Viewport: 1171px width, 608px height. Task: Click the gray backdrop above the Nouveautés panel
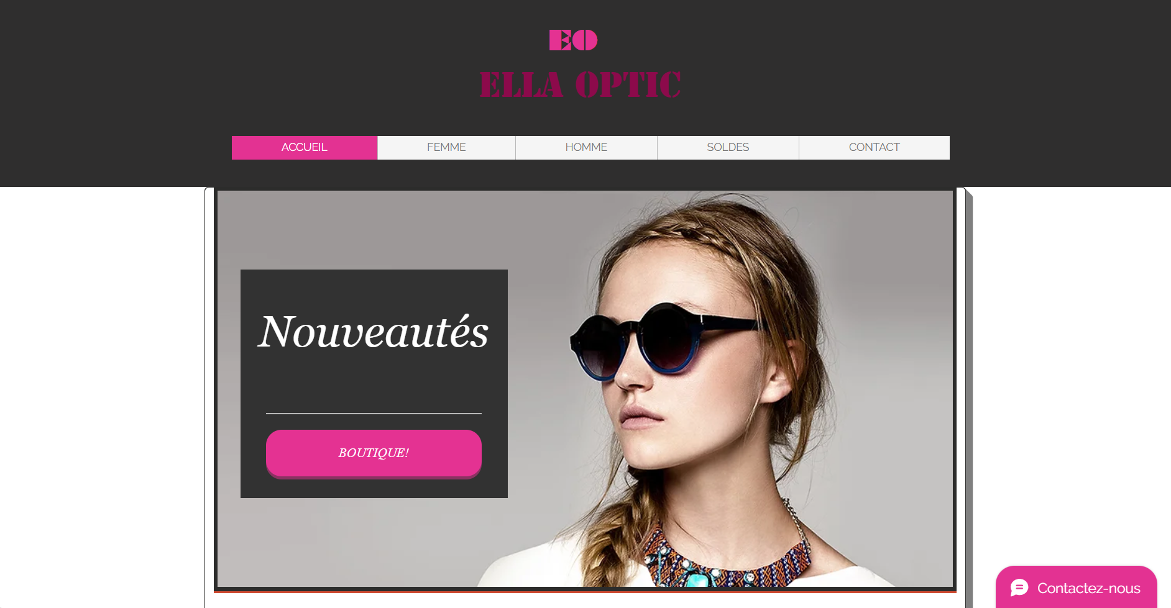(373, 230)
